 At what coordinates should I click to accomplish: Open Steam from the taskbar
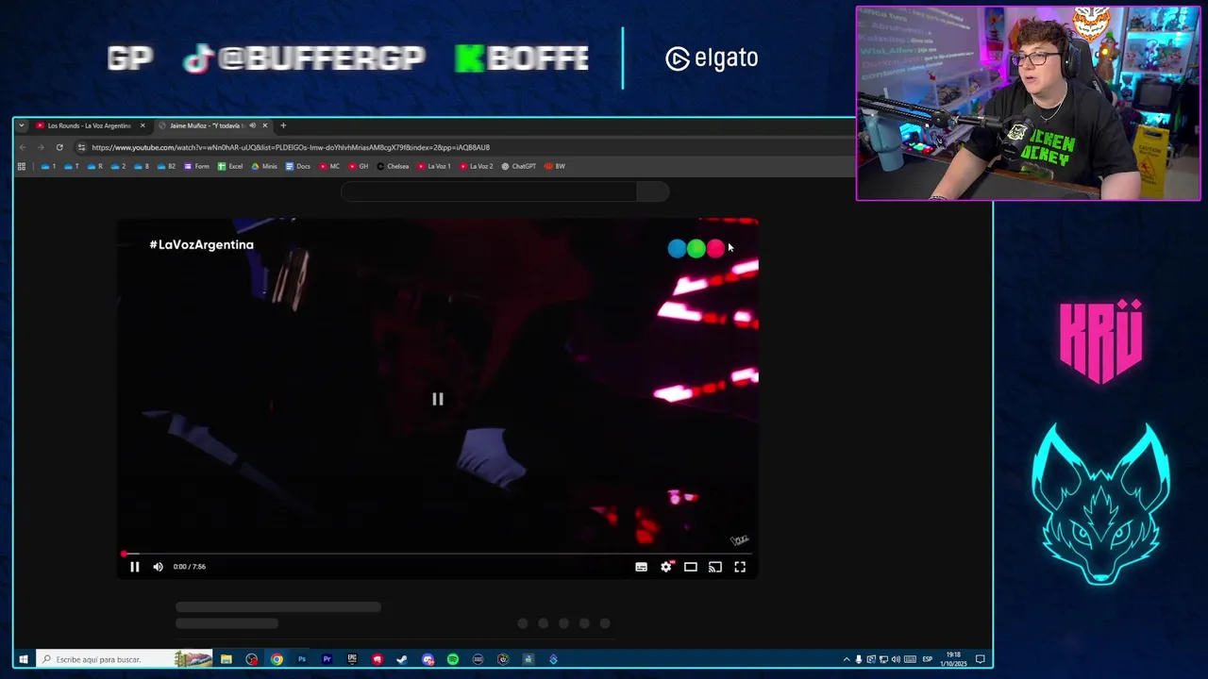(x=402, y=659)
